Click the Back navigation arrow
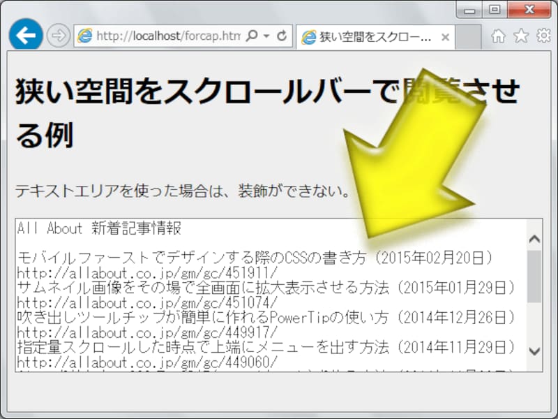558x419 pixels. coord(26,35)
